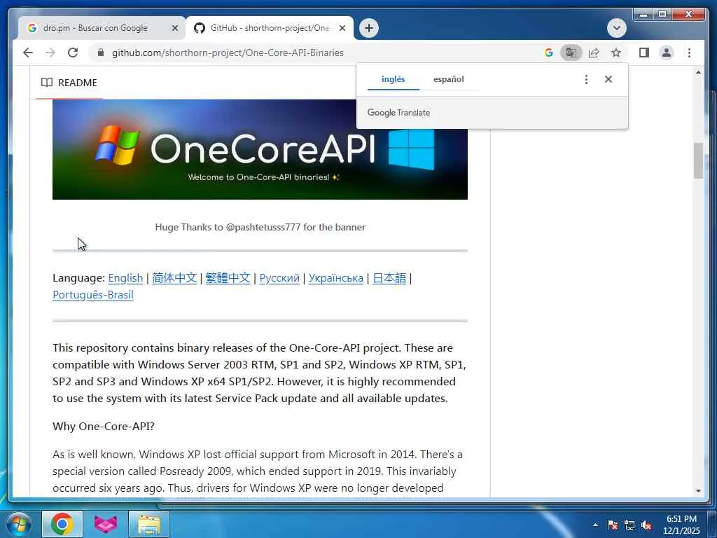Close the Google Translate popup

pos(608,79)
